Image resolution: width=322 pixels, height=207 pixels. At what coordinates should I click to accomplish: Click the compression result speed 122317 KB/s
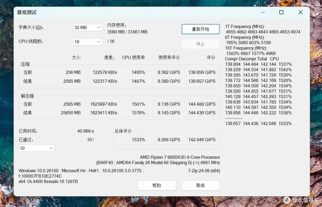(x=105, y=81)
